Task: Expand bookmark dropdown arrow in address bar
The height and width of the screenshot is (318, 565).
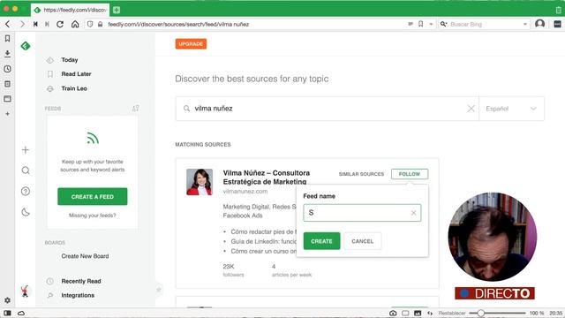Action: pyautogui.click(x=431, y=24)
